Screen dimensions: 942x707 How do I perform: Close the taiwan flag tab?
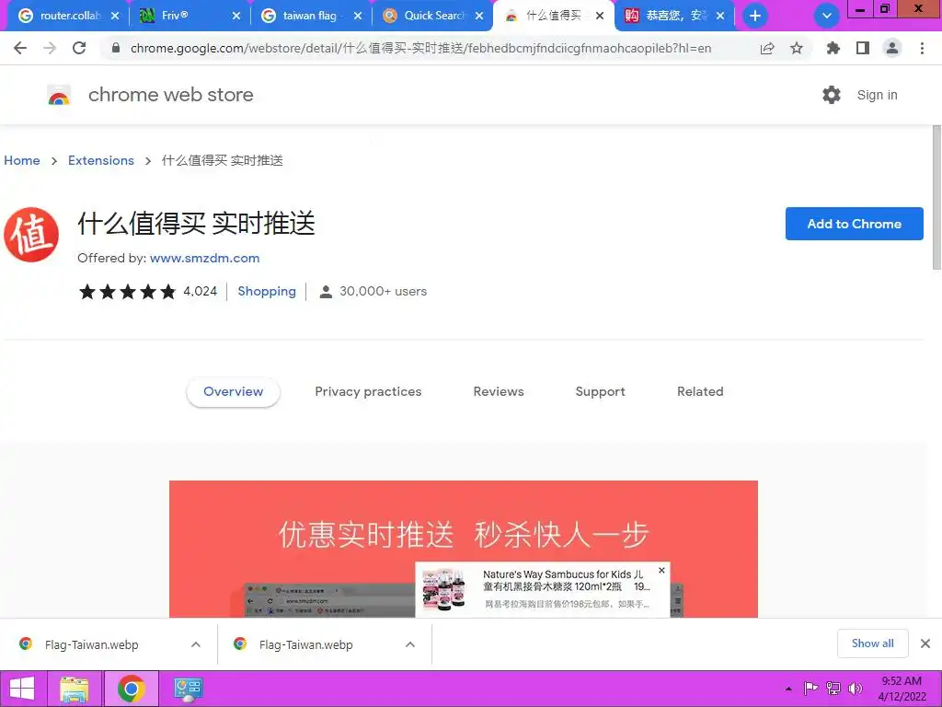358,16
